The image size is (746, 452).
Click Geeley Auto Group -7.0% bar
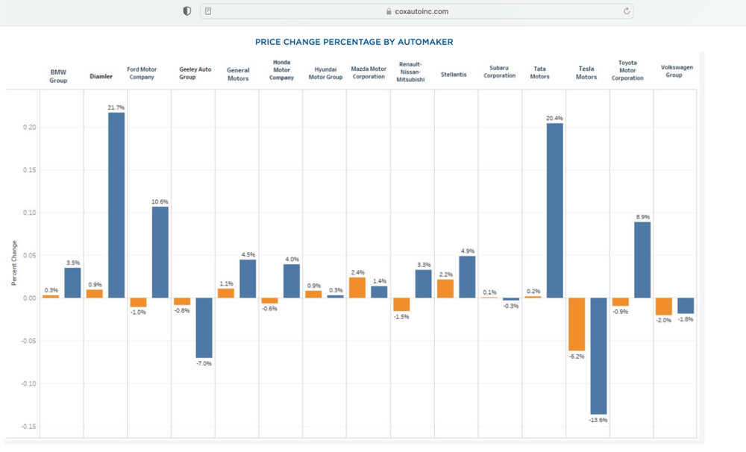point(204,327)
